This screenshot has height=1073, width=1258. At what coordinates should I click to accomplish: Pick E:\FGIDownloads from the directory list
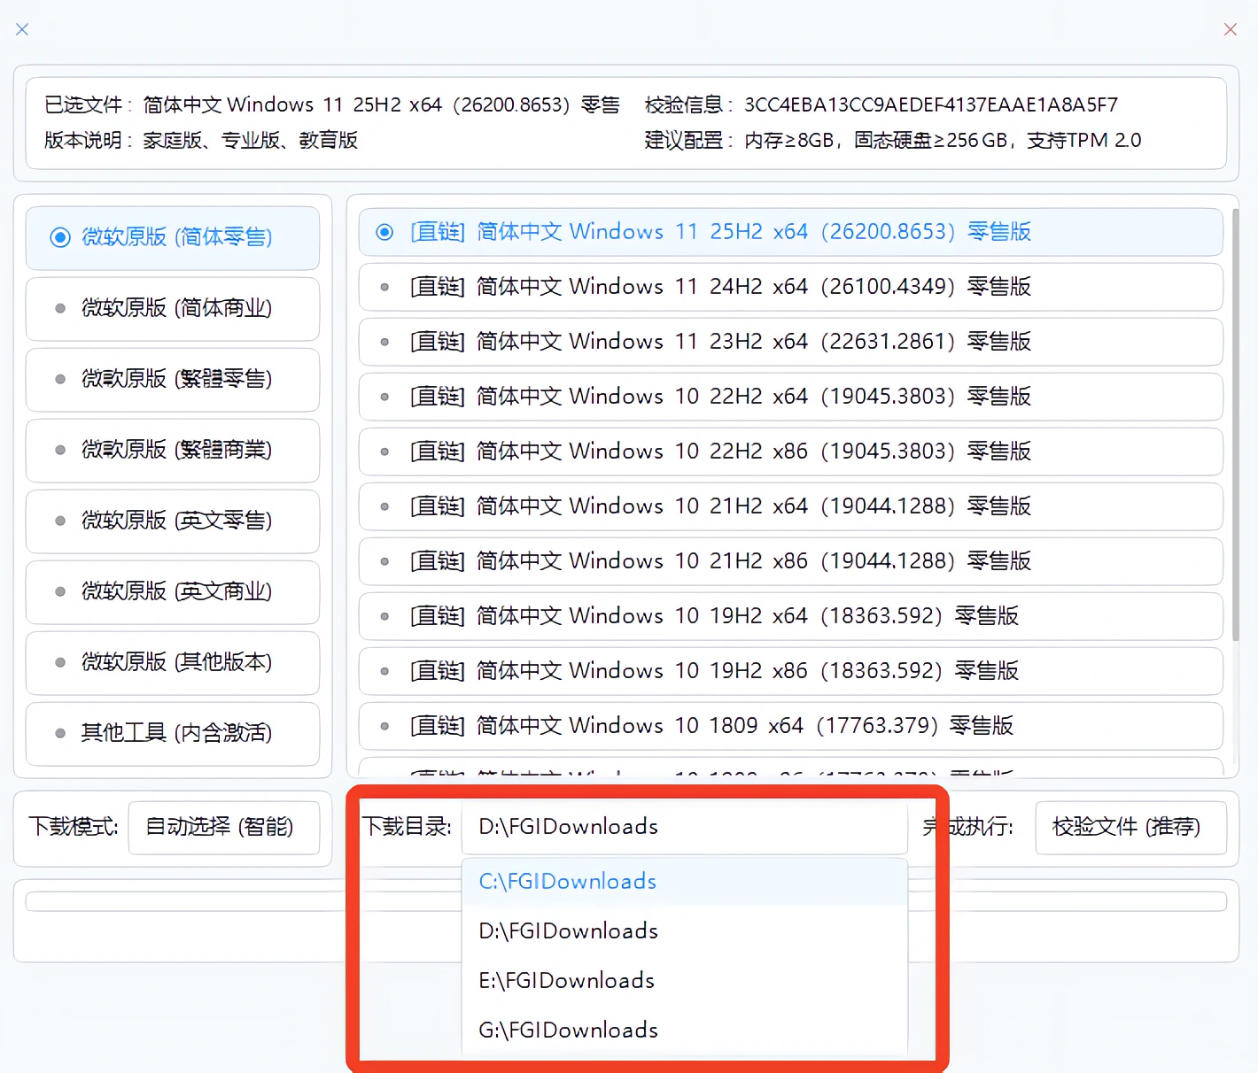[685, 981]
